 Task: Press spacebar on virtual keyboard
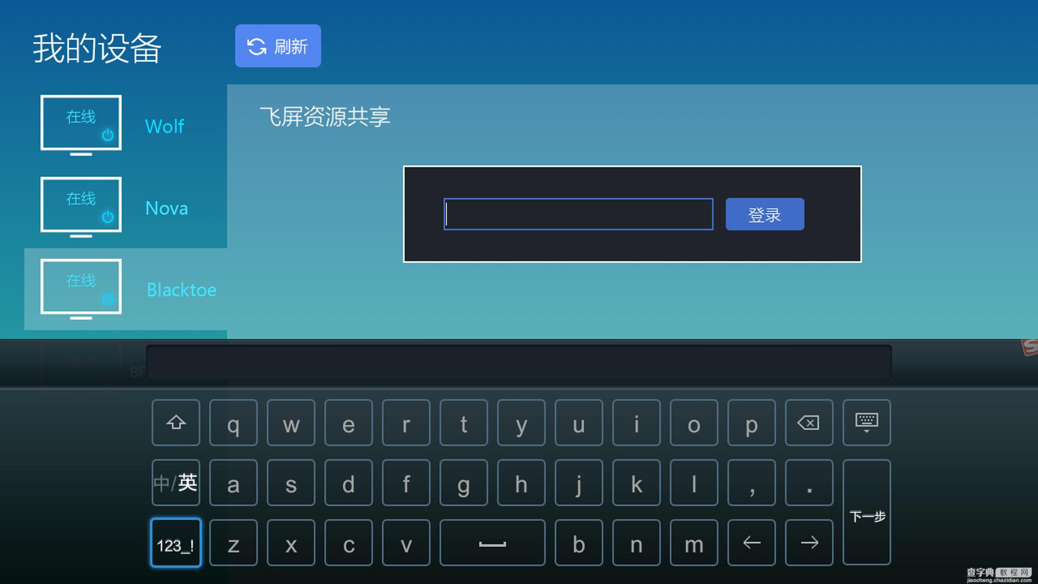coord(492,543)
